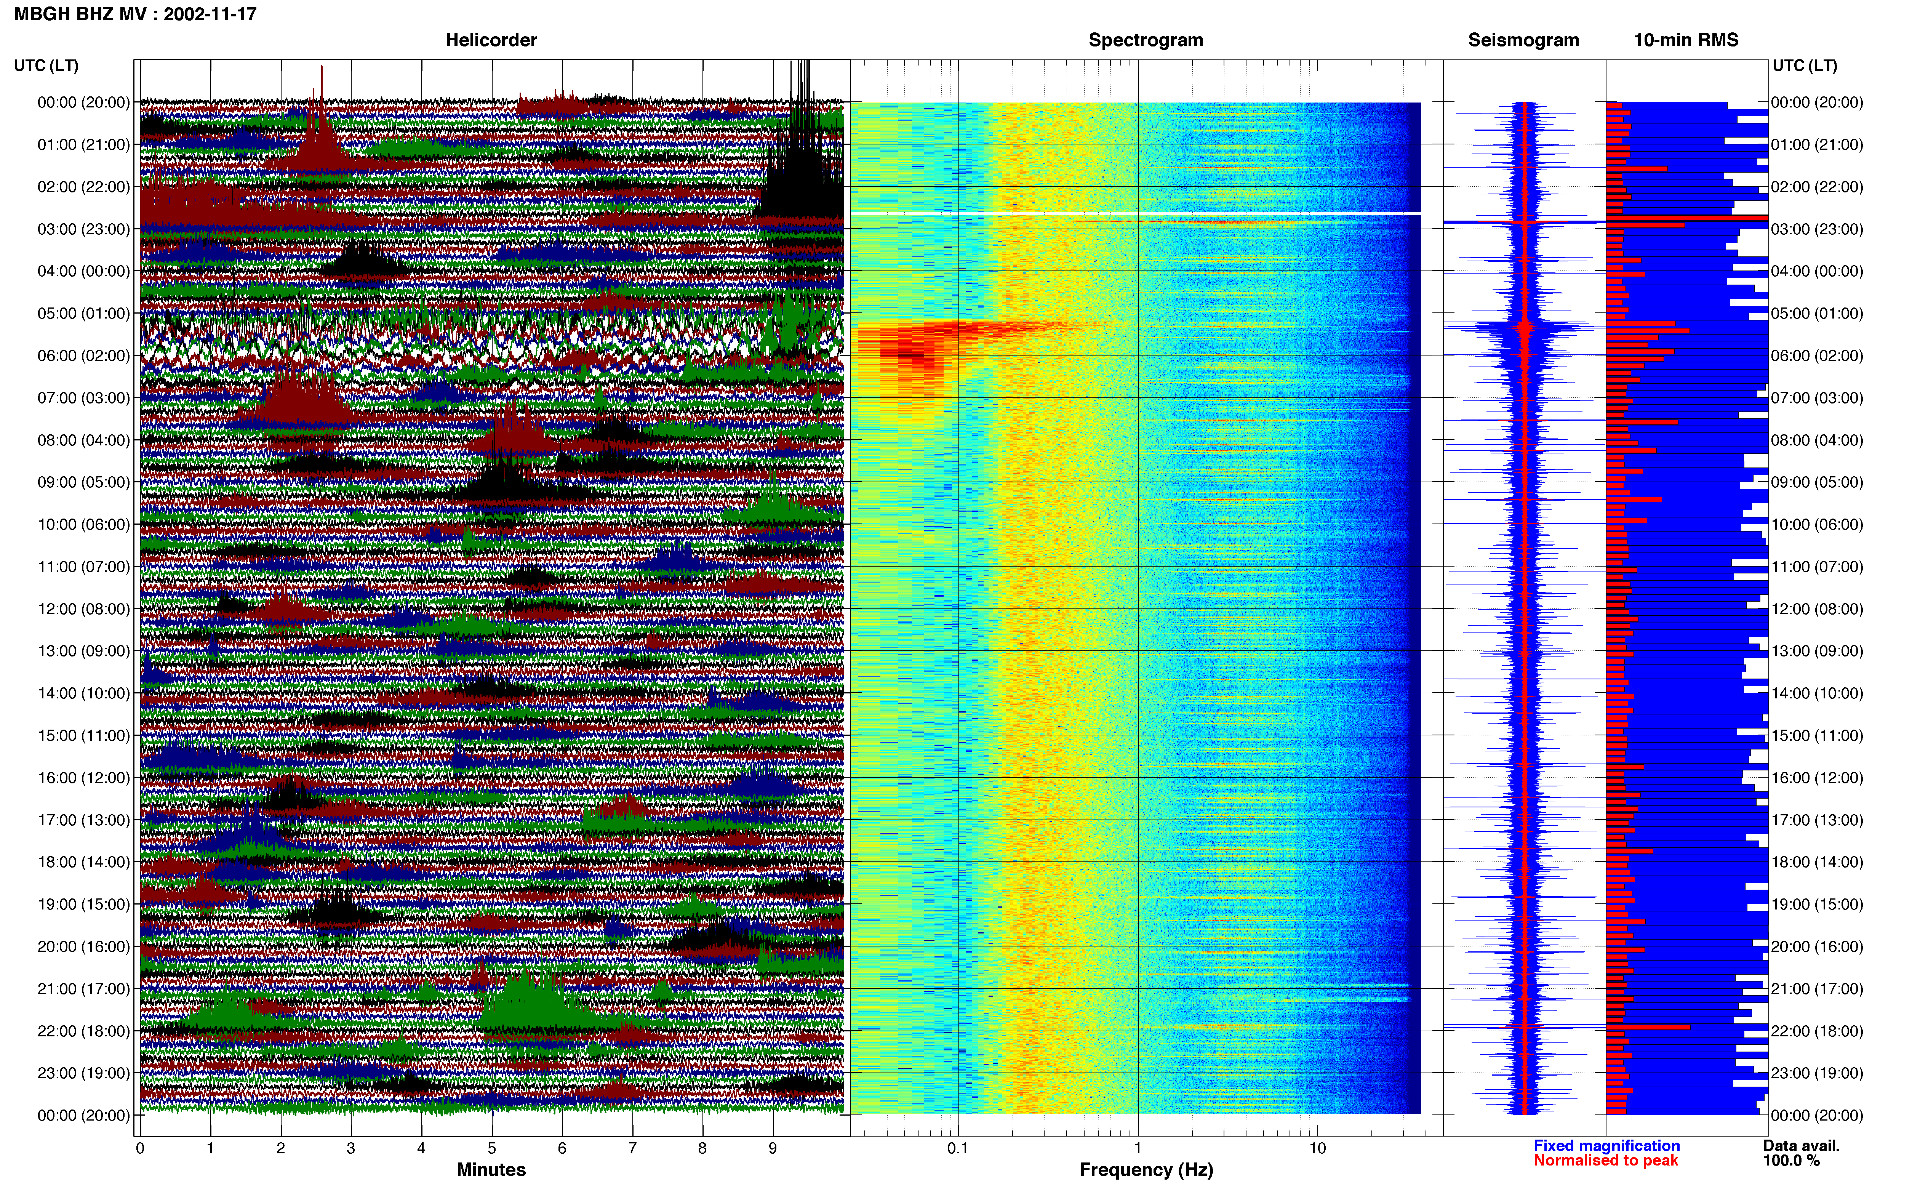Click left time label 16:00 (12:00)
Image resolution: width=1912 pixels, height=1196 pixels.
pyautogui.click(x=84, y=778)
